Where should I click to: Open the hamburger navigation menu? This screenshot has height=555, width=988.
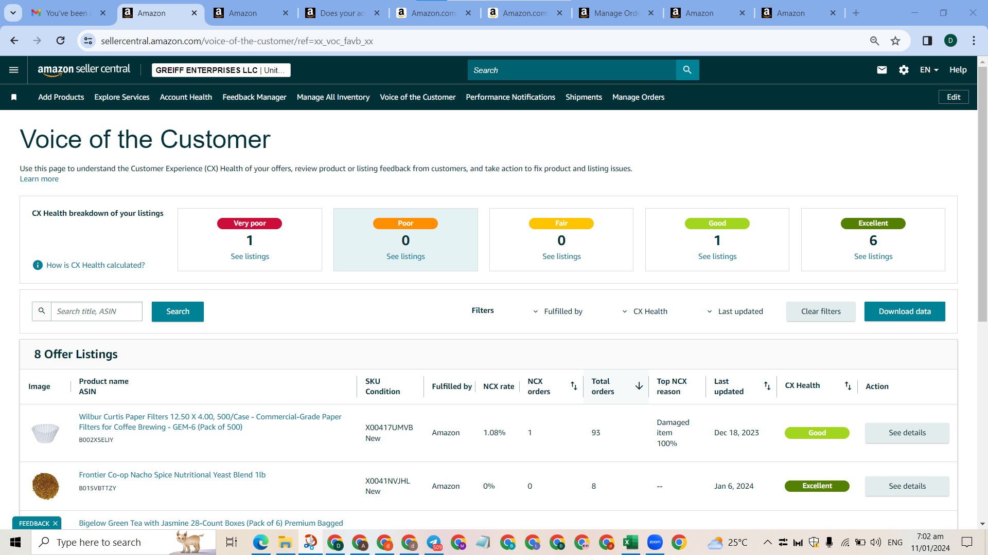tap(14, 70)
